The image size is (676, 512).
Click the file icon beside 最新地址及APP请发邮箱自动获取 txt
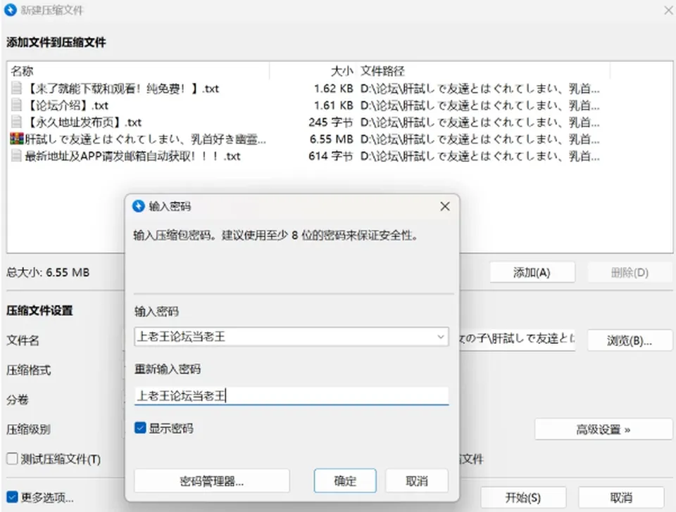(16, 155)
